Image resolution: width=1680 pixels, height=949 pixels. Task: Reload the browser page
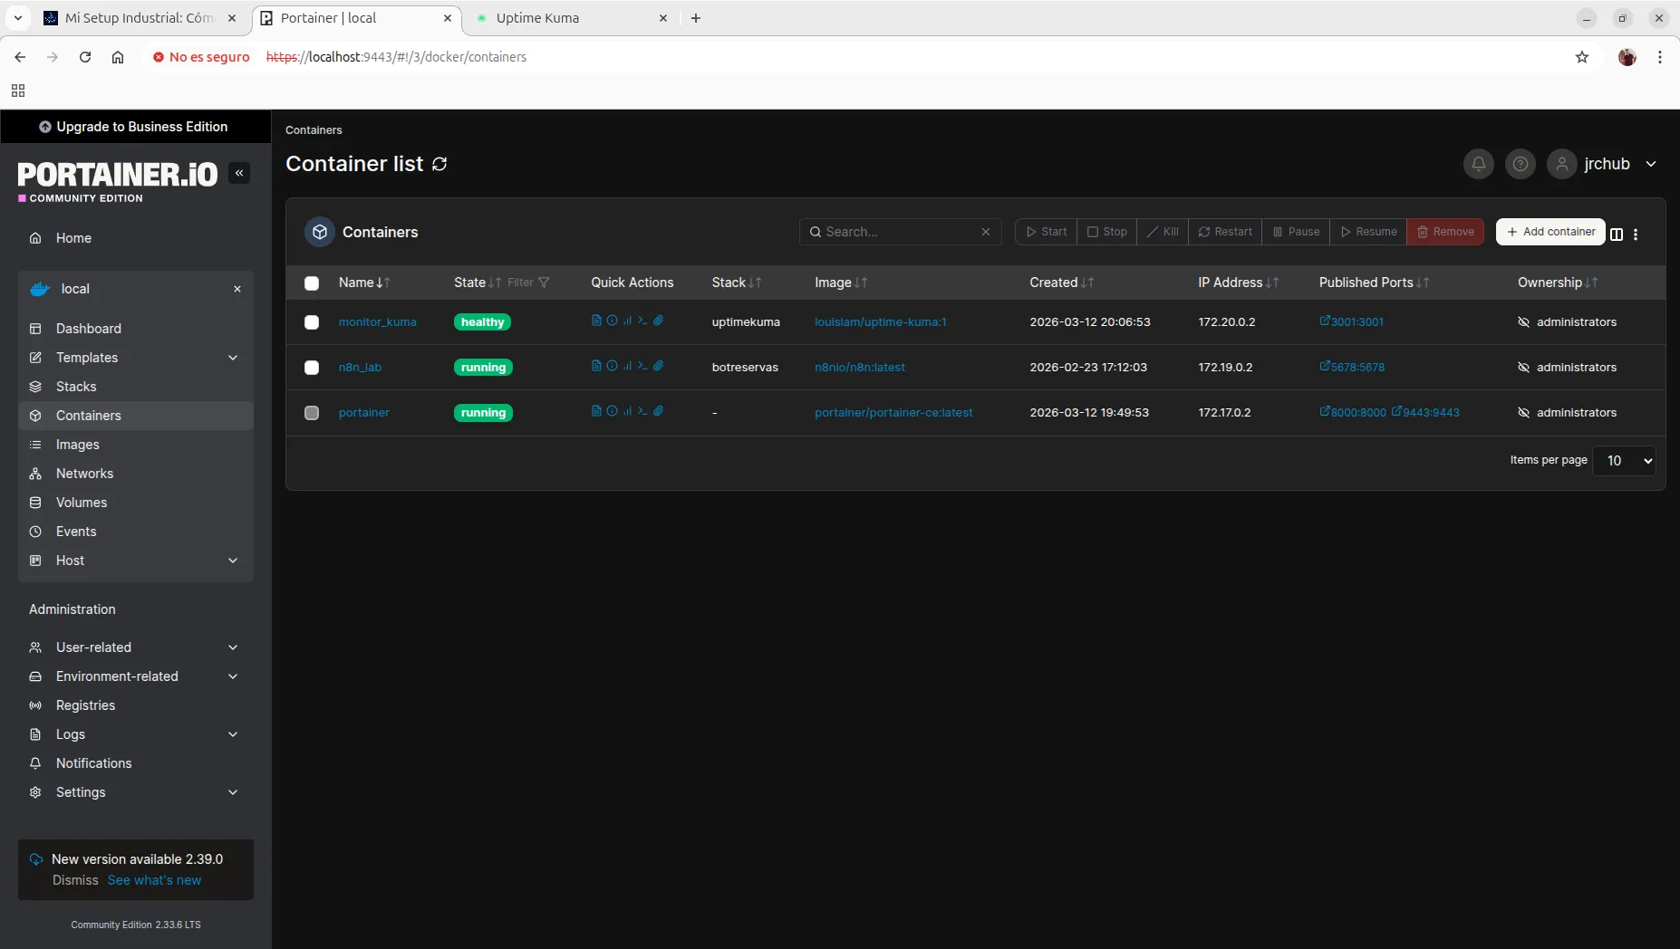[85, 57]
